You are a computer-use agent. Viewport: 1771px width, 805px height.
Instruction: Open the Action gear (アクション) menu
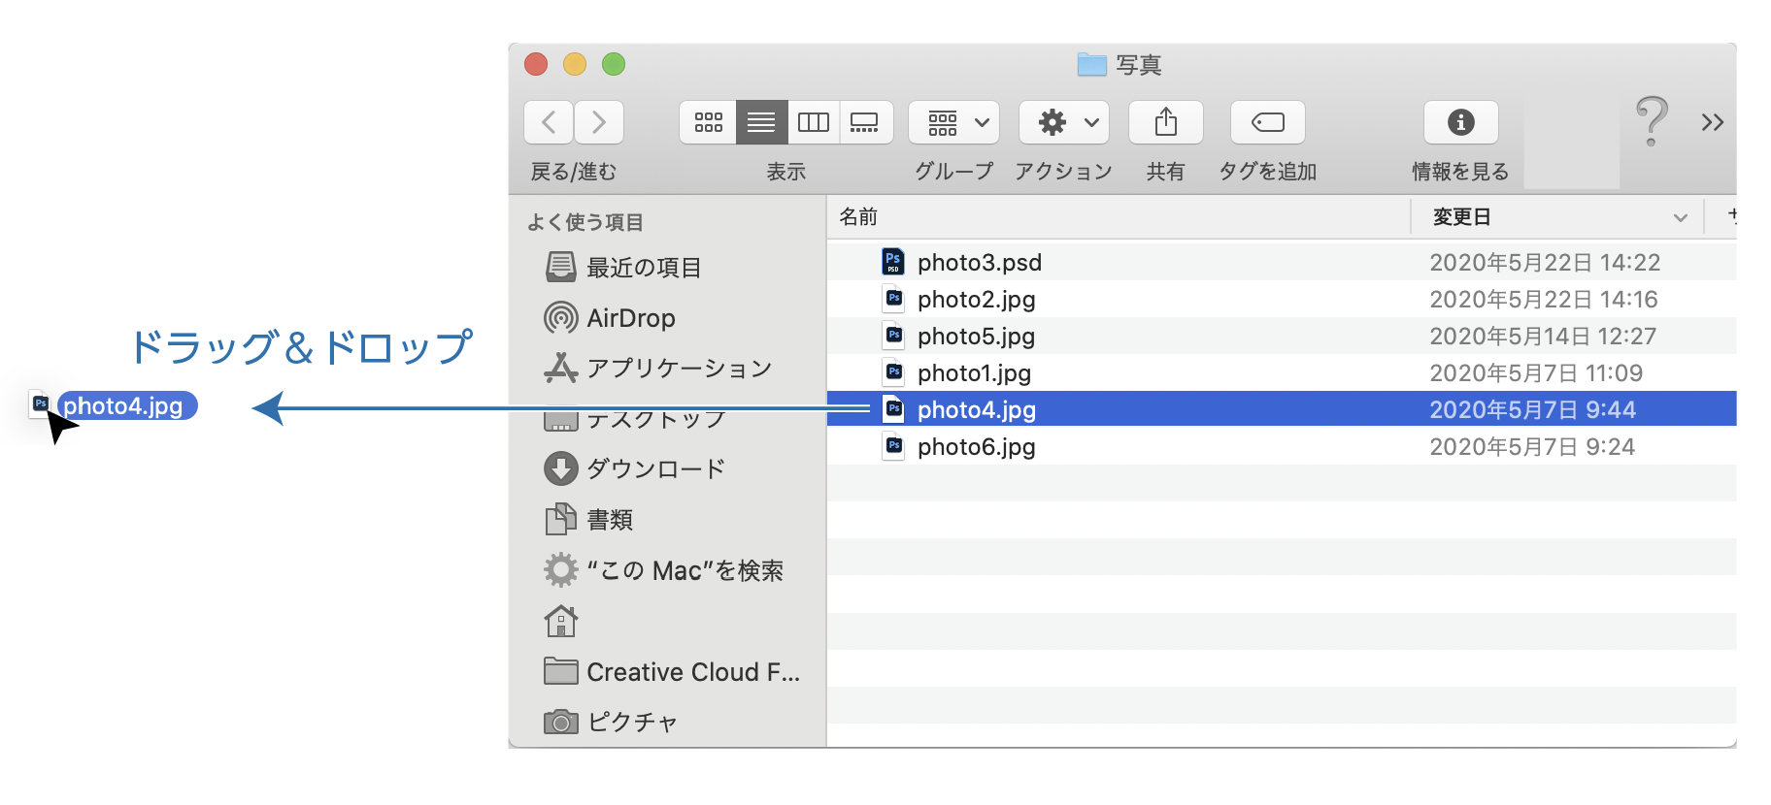click(1063, 122)
